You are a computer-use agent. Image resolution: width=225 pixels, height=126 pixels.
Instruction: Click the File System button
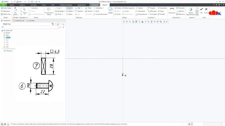(x=15, y=11)
